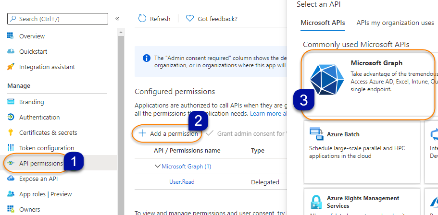This screenshot has height=215, width=438.
Task: Click the Select an API panel title
Action: click(x=318, y=4)
